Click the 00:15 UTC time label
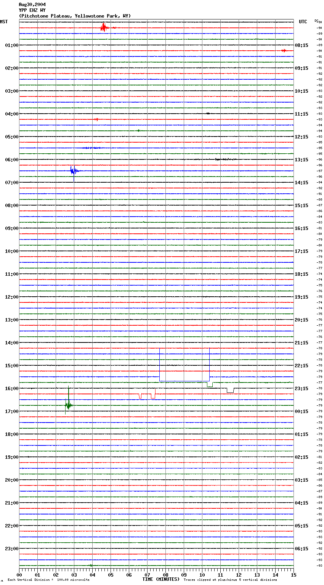Viewport: 324px width, 585px height. (302, 411)
